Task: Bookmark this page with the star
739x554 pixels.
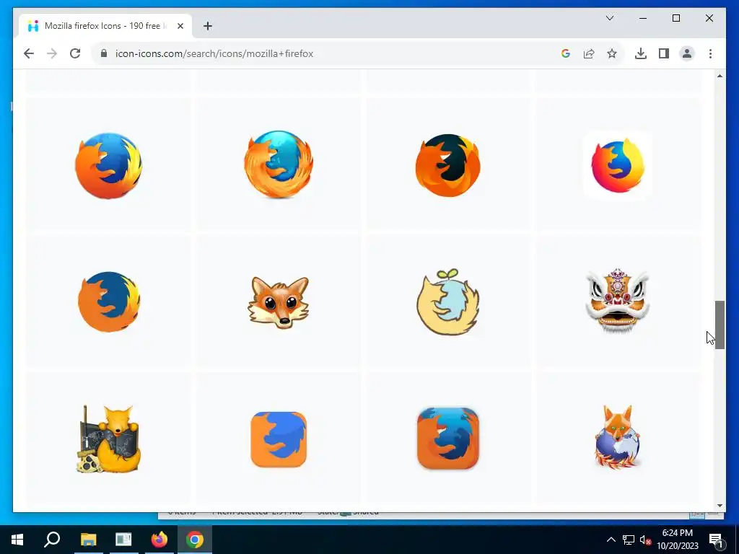Action: coord(612,53)
